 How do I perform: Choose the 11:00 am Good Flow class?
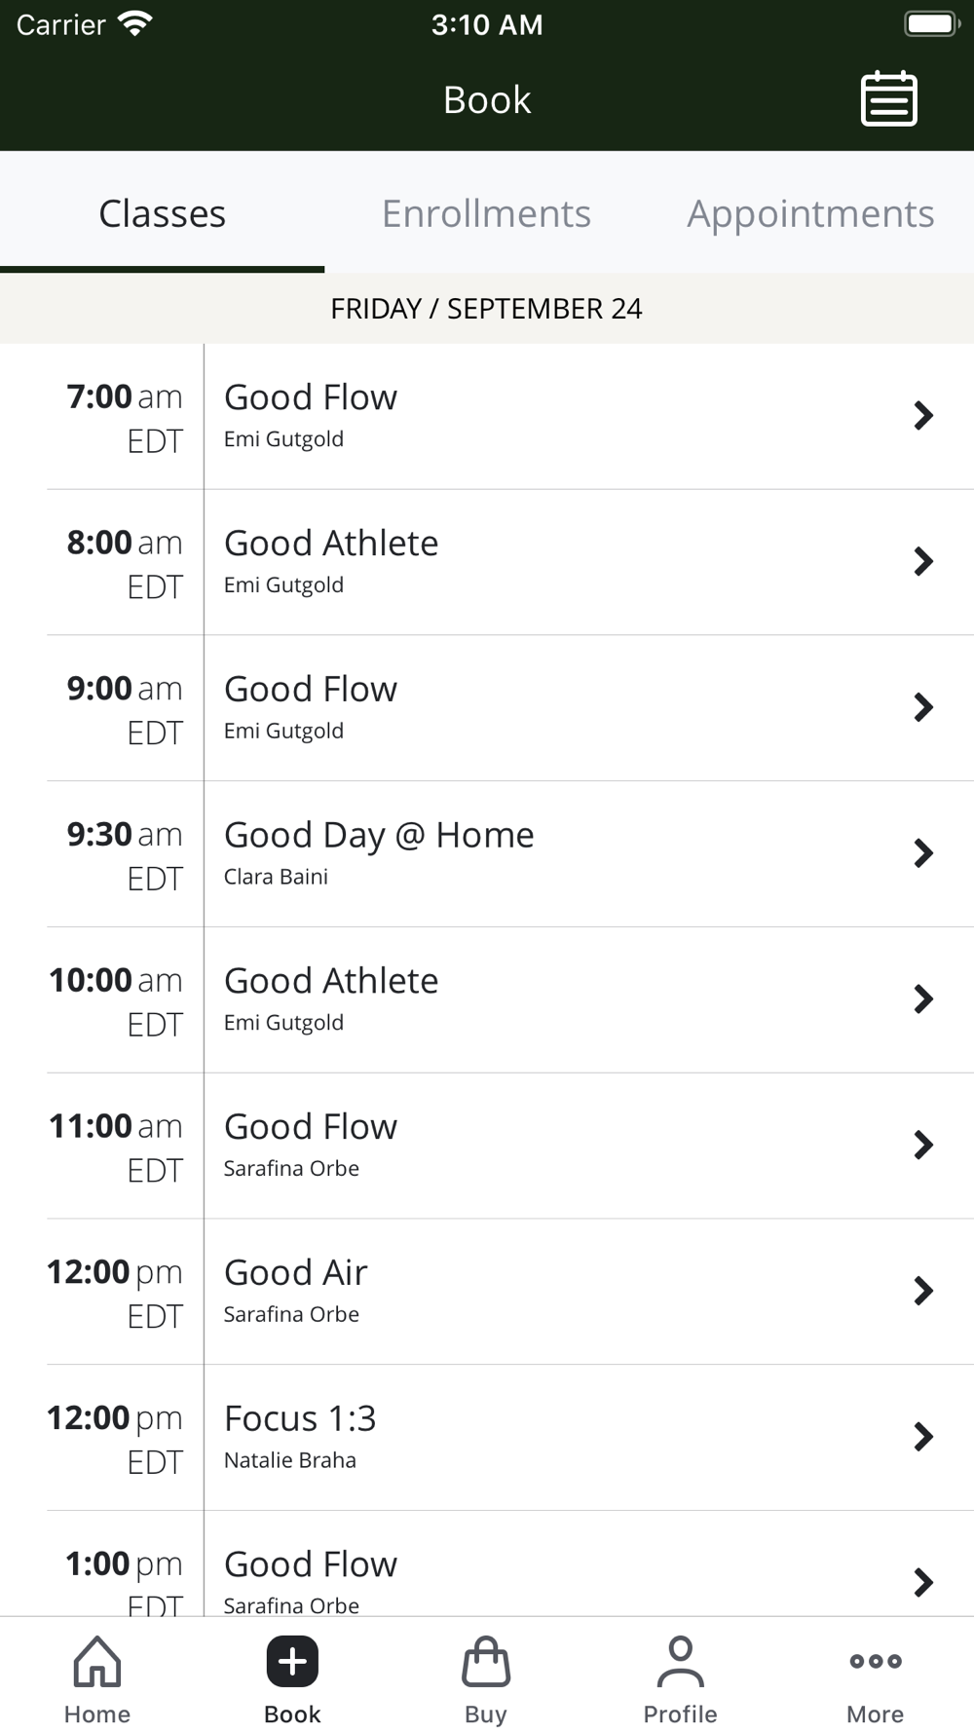pyautogui.click(x=487, y=1146)
